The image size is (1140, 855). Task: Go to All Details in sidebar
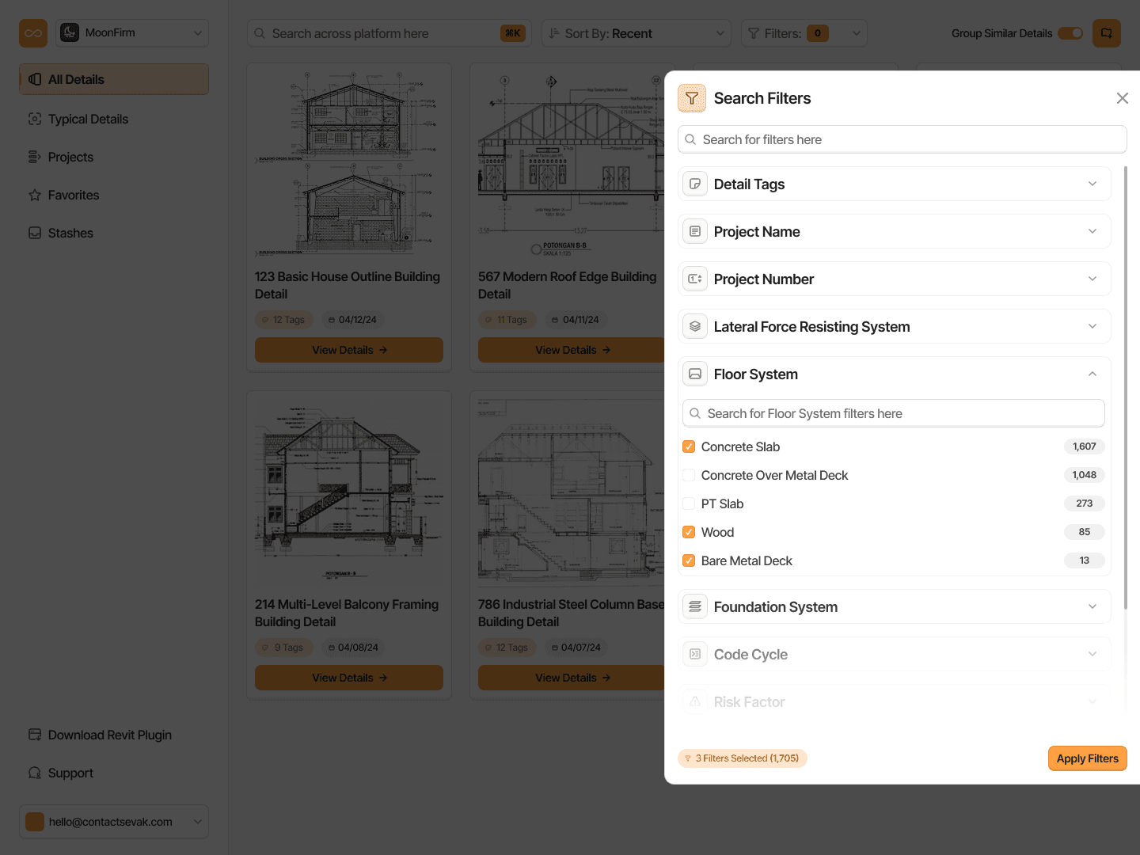(114, 79)
